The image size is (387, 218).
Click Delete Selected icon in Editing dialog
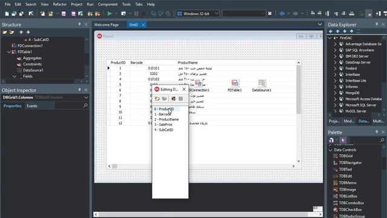point(164,99)
